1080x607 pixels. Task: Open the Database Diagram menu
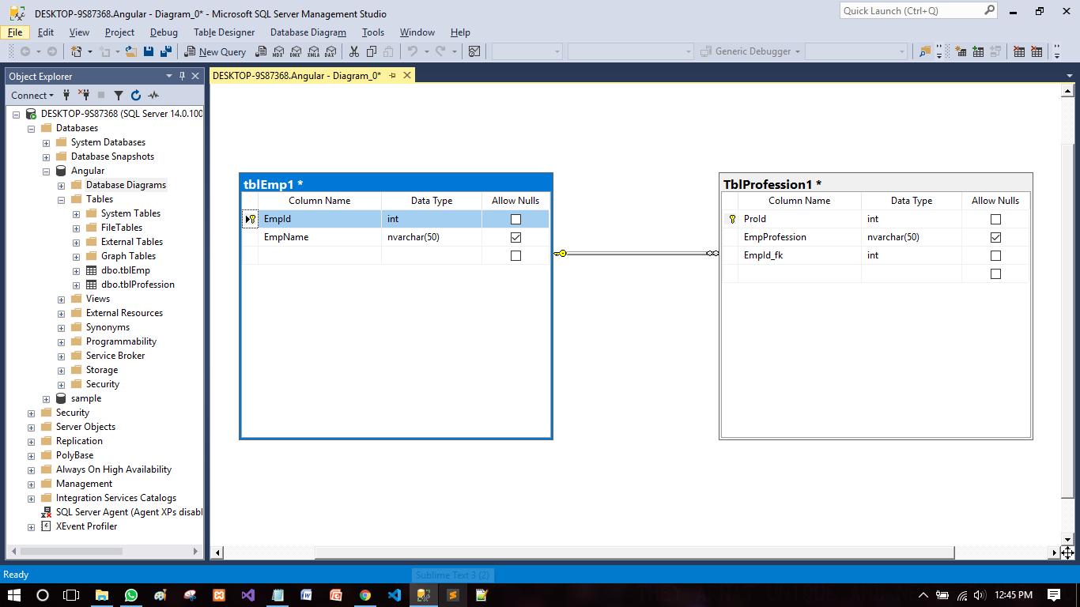pos(308,32)
